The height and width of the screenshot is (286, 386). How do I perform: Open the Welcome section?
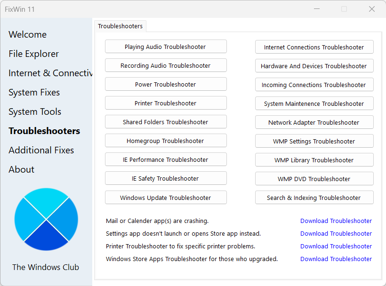[28, 34]
